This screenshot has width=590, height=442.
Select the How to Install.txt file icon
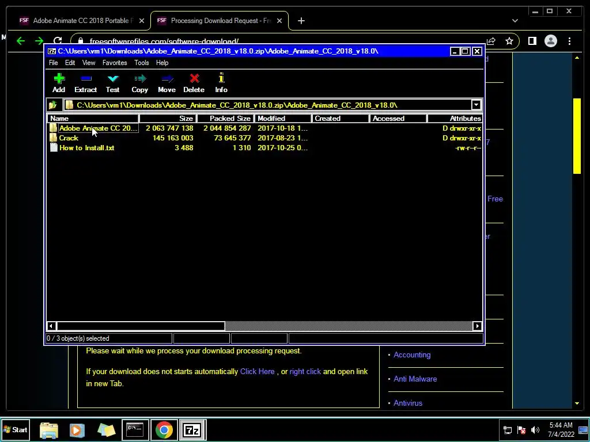54,148
